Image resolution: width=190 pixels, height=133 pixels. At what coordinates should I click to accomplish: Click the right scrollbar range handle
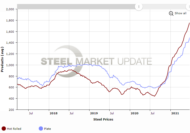pos(189,6)
